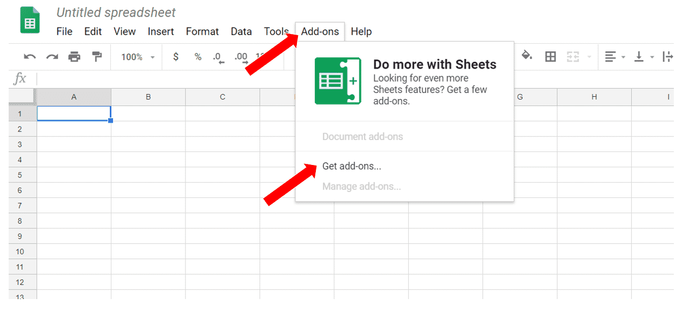Select row 5 header
The width and height of the screenshot is (689, 311).
[19, 175]
